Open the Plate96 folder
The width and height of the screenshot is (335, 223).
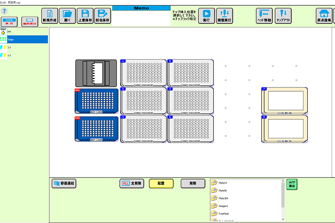tap(219, 190)
